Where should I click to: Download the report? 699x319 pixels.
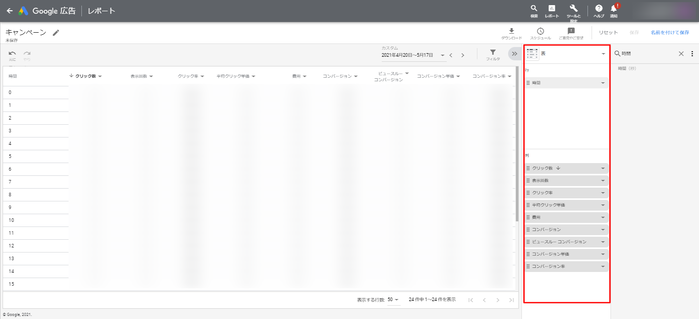[x=511, y=34]
